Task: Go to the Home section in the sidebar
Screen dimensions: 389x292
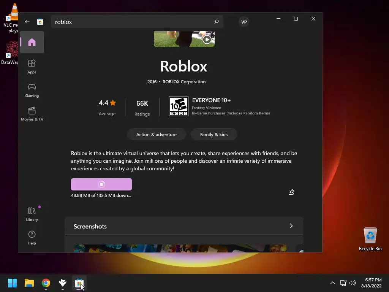Action: click(32, 42)
